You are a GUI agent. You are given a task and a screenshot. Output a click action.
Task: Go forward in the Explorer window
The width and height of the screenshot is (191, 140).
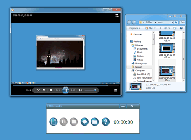[134, 23]
